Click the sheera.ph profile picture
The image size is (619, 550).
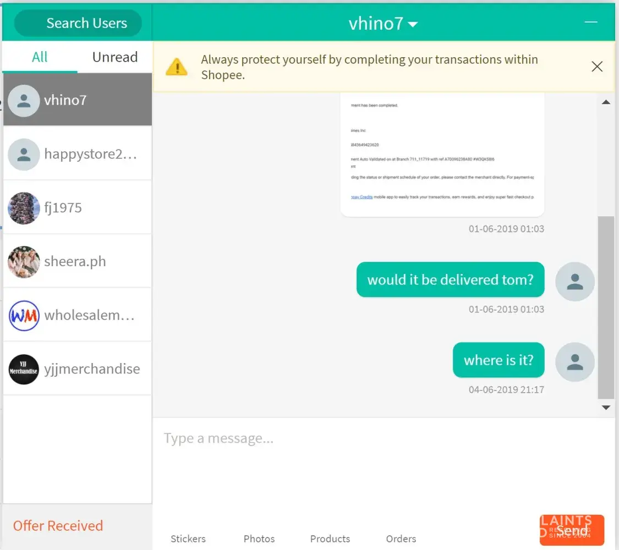pos(24,262)
